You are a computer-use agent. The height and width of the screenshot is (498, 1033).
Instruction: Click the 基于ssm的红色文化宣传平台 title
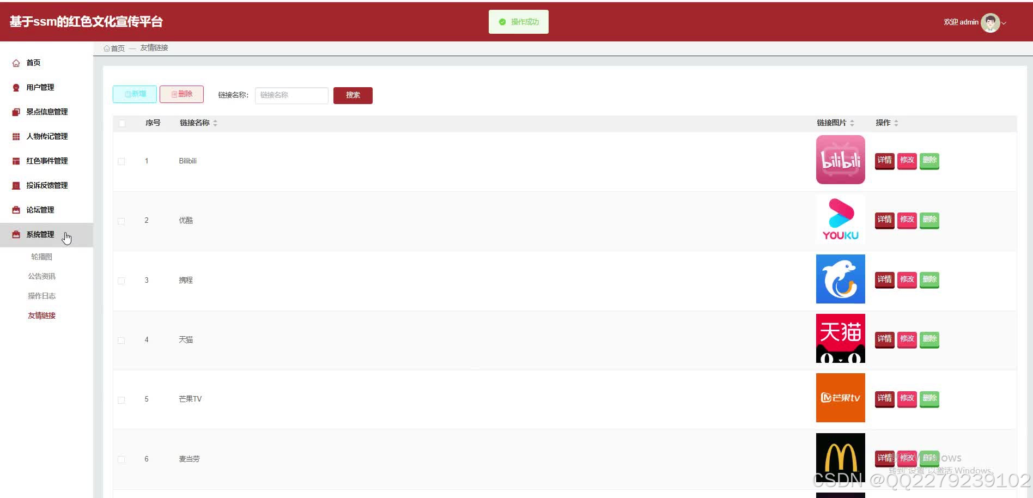pyautogui.click(x=86, y=22)
